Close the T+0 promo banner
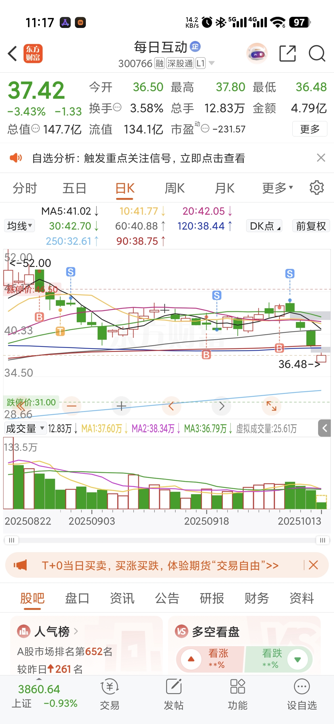Viewport: 334px width, 724px height. [313, 565]
